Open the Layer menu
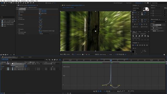The height and width of the screenshot is (94, 167). coord(15,1)
